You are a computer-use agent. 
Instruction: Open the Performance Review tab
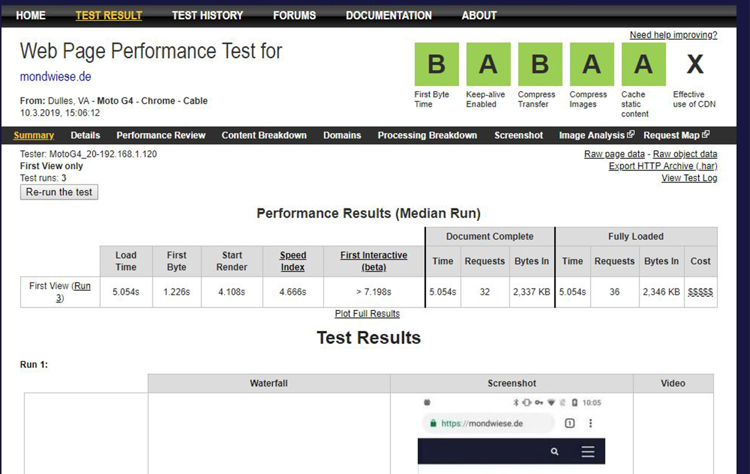pos(161,135)
